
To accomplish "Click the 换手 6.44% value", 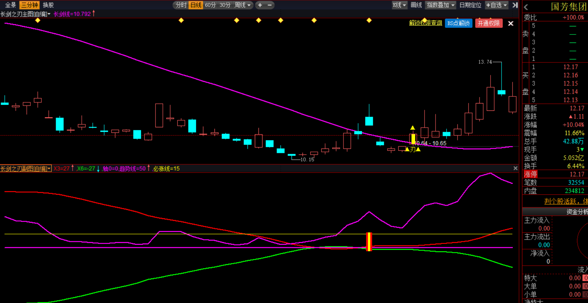I will 576,166.
